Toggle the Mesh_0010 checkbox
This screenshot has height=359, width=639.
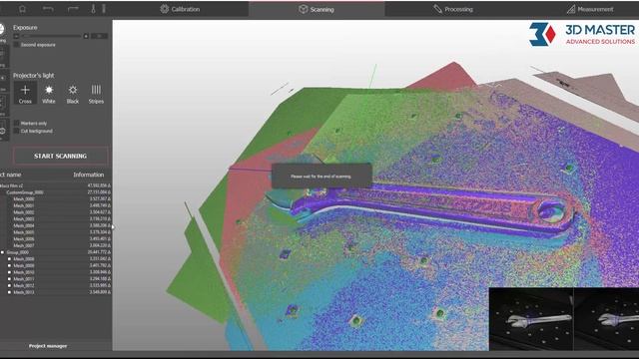point(9,272)
